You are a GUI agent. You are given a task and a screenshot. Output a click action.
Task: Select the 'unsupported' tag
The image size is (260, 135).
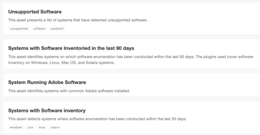(19, 28)
